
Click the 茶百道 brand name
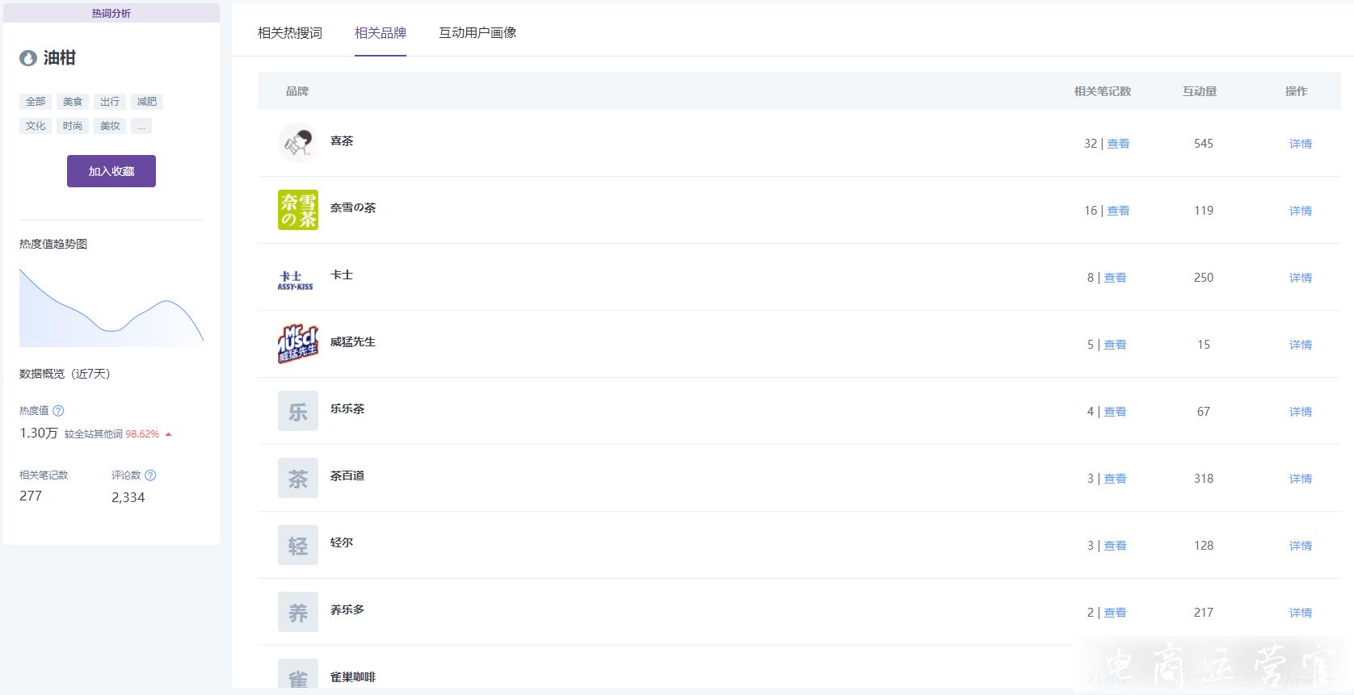point(347,475)
